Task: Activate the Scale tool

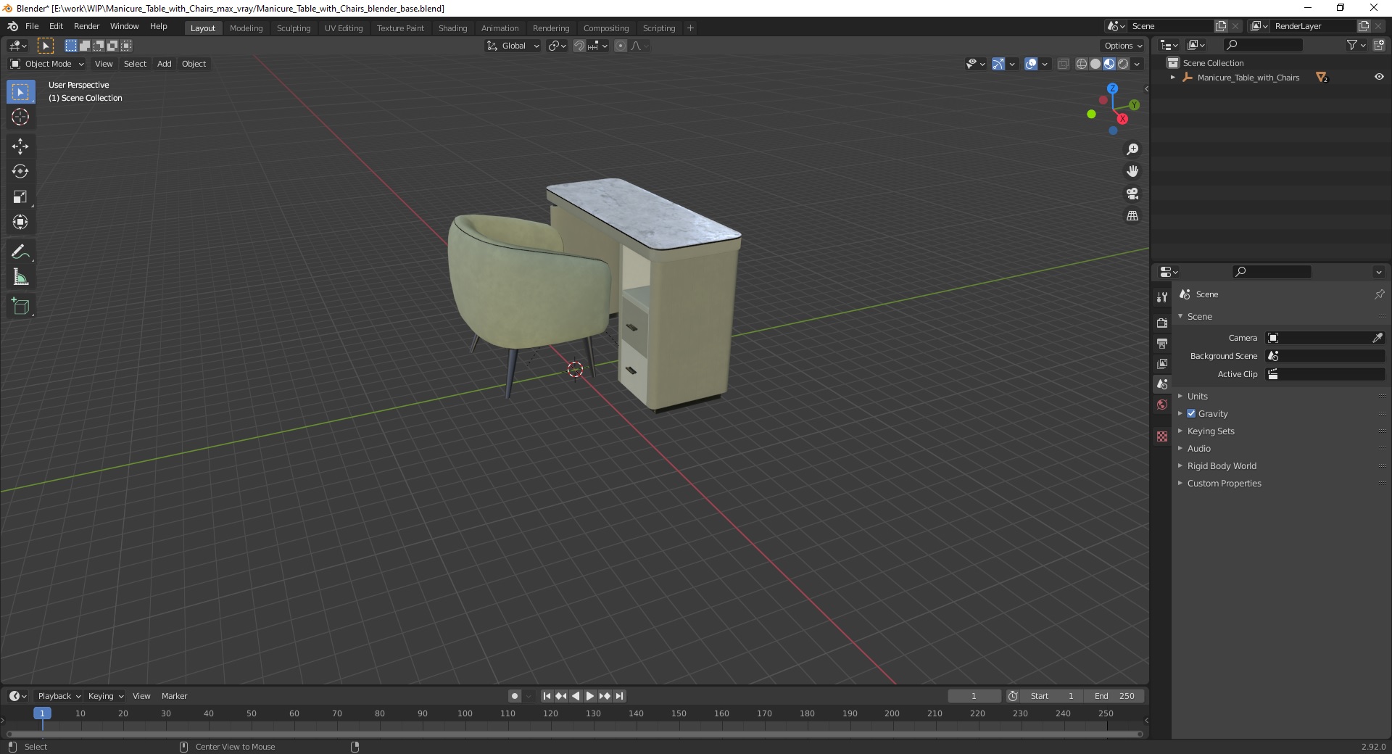Action: pyautogui.click(x=20, y=197)
